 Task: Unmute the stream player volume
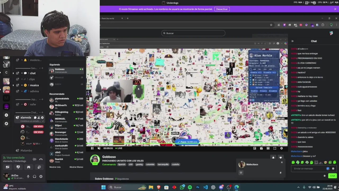pyautogui.click(x=99, y=148)
